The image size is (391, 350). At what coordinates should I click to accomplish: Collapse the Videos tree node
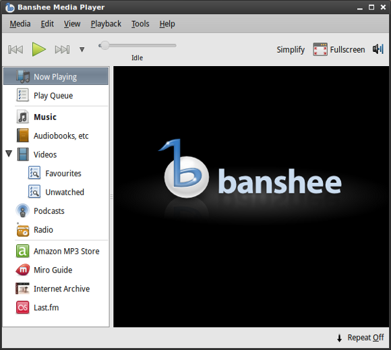click(9, 154)
